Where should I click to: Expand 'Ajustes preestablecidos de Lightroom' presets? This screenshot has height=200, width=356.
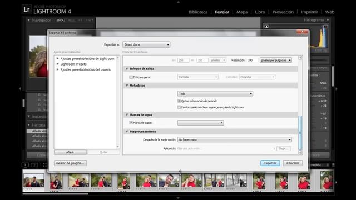58,58
